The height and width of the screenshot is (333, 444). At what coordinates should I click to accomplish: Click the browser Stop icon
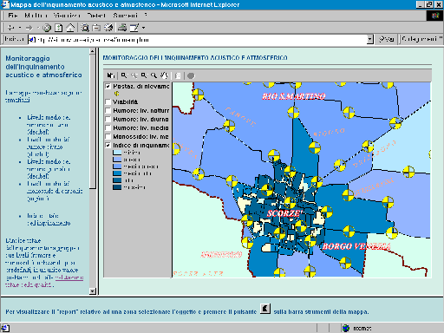(x=47, y=28)
